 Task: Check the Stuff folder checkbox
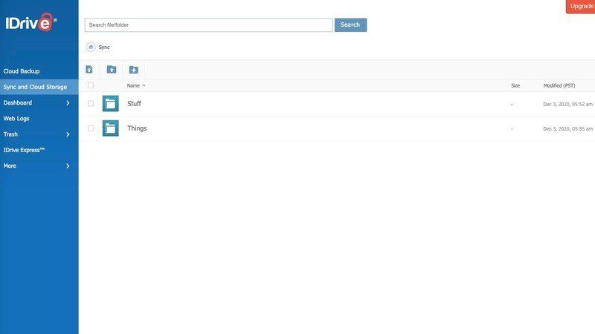pos(91,103)
